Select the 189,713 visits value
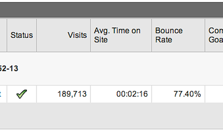223x132 pixels. [x=72, y=94]
